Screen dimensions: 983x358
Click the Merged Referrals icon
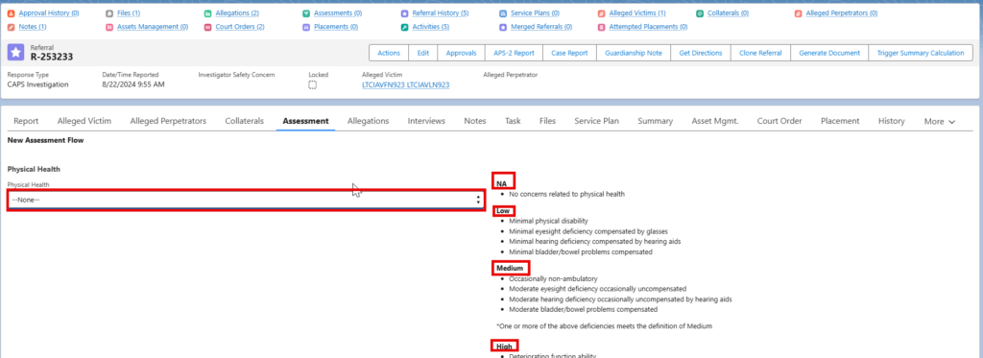click(503, 27)
